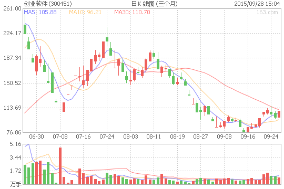The width and height of the screenshot is (284, 189).
Task: Select the tall green candlestick at 07-24
Action: pos(107,37)
